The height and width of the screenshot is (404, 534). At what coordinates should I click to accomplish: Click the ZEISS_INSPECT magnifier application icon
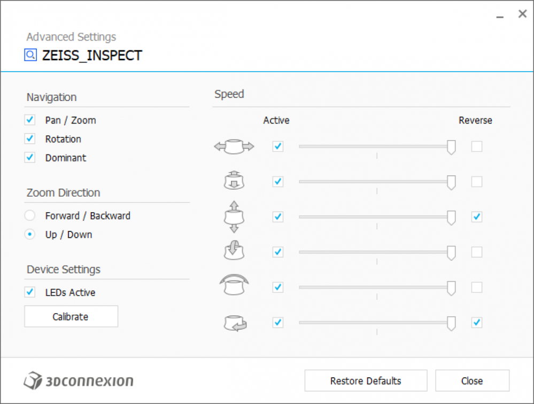click(x=30, y=55)
